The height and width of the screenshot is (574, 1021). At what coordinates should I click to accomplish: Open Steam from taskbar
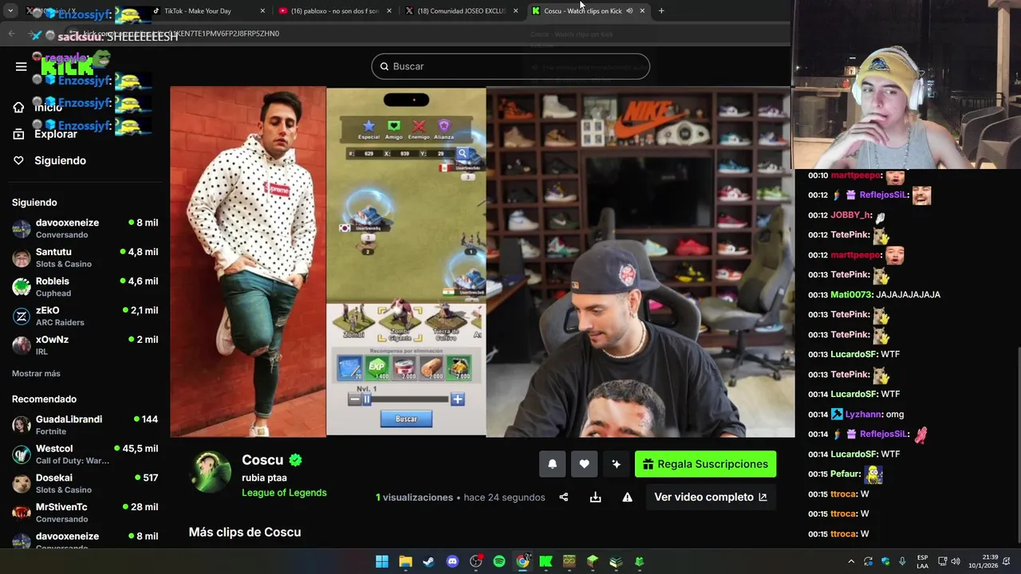428,561
